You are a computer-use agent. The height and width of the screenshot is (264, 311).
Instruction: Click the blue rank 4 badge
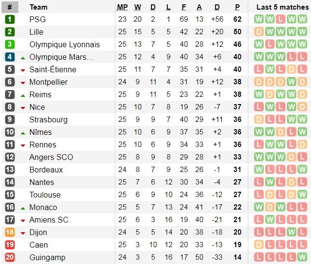[x=10, y=57]
